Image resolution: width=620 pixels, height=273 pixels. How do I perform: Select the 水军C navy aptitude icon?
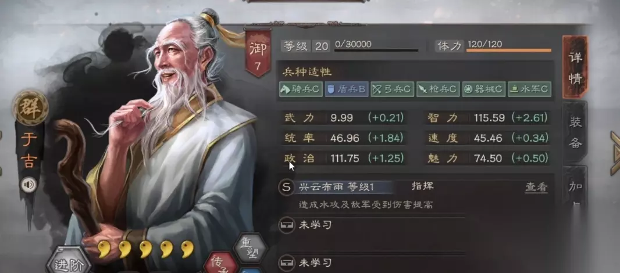point(529,89)
